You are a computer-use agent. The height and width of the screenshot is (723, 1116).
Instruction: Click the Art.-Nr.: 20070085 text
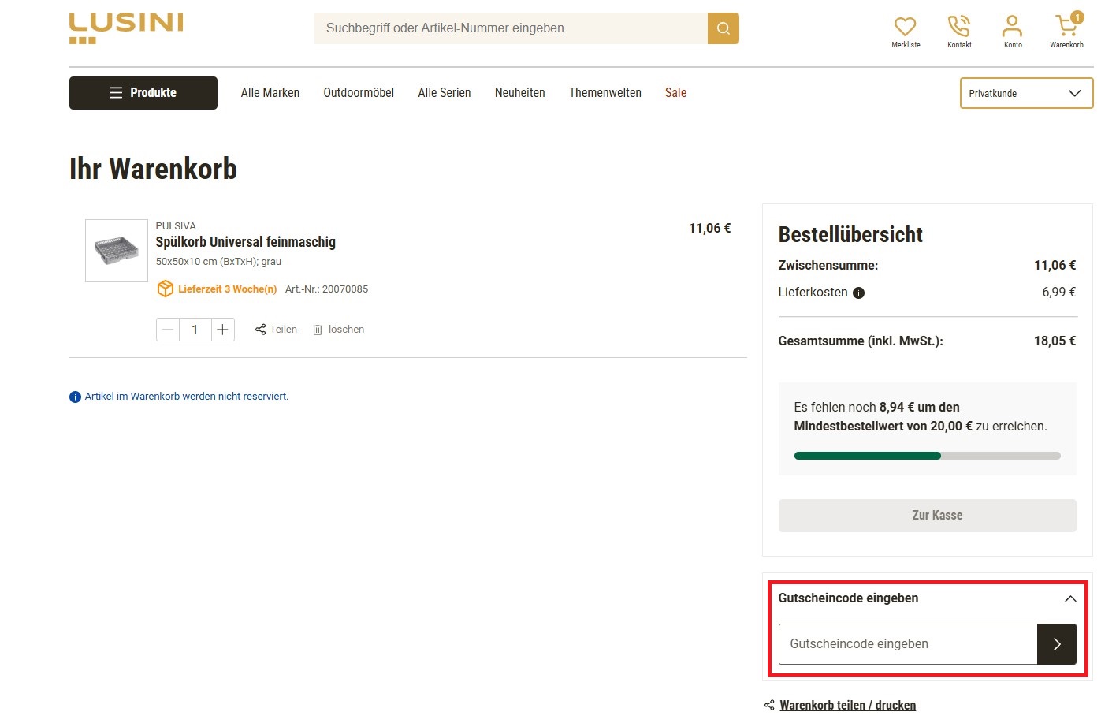326,289
